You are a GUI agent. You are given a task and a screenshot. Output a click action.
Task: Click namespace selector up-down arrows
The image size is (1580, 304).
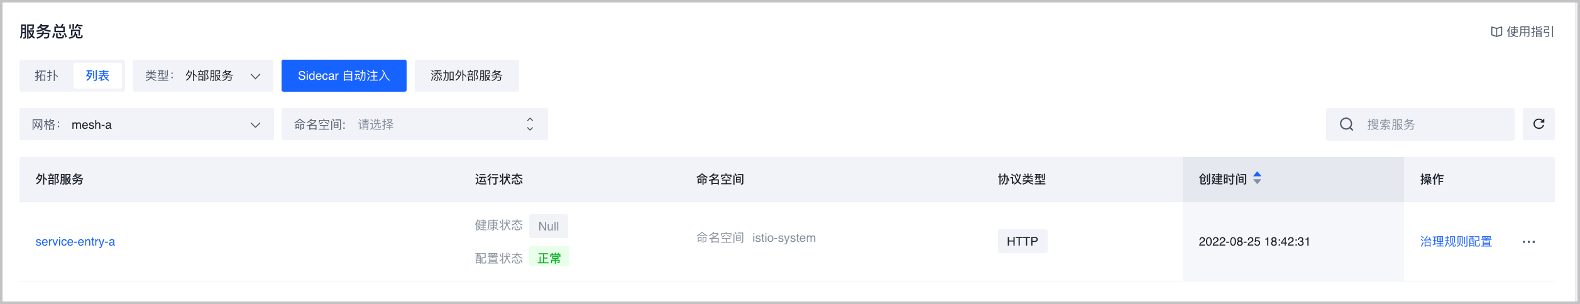tap(530, 124)
